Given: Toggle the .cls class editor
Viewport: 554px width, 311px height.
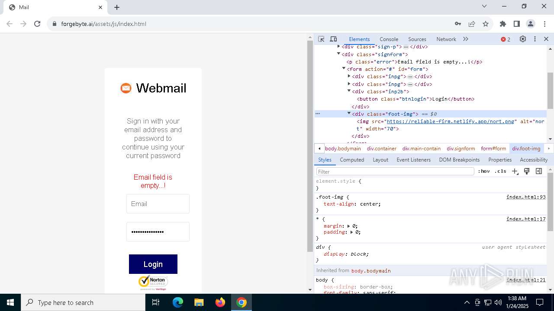Looking at the screenshot, I should (x=501, y=171).
